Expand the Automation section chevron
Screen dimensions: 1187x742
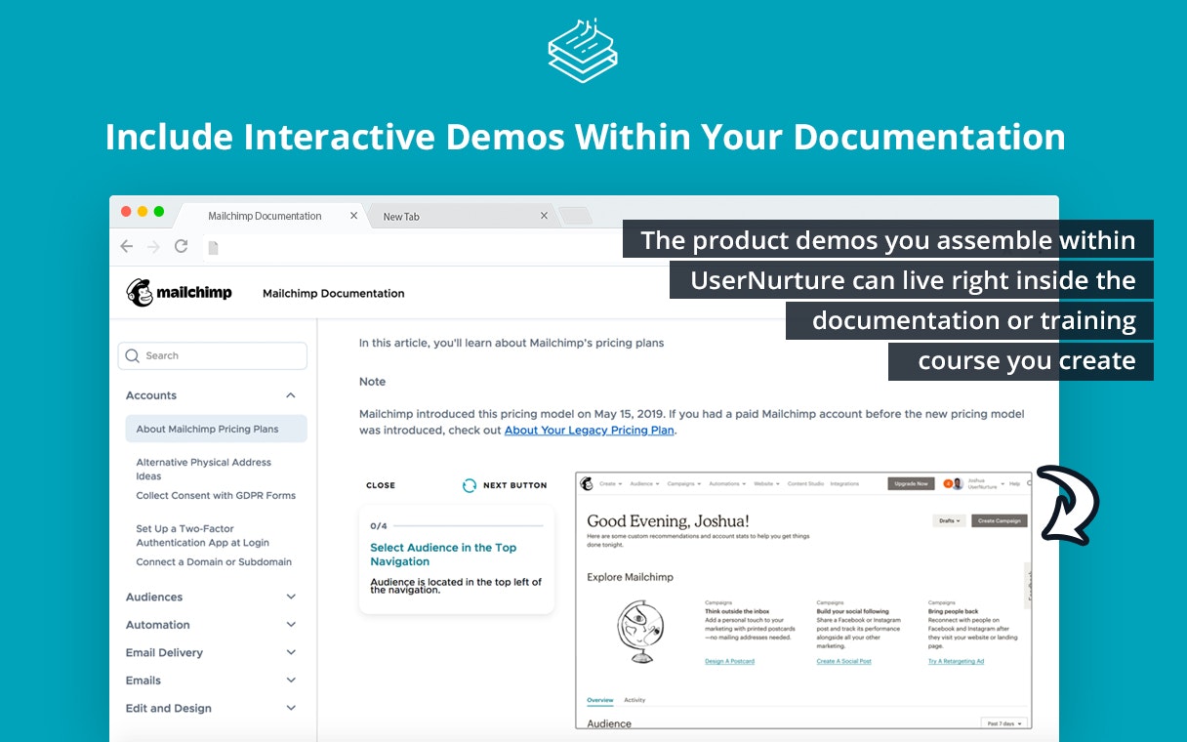(x=291, y=625)
